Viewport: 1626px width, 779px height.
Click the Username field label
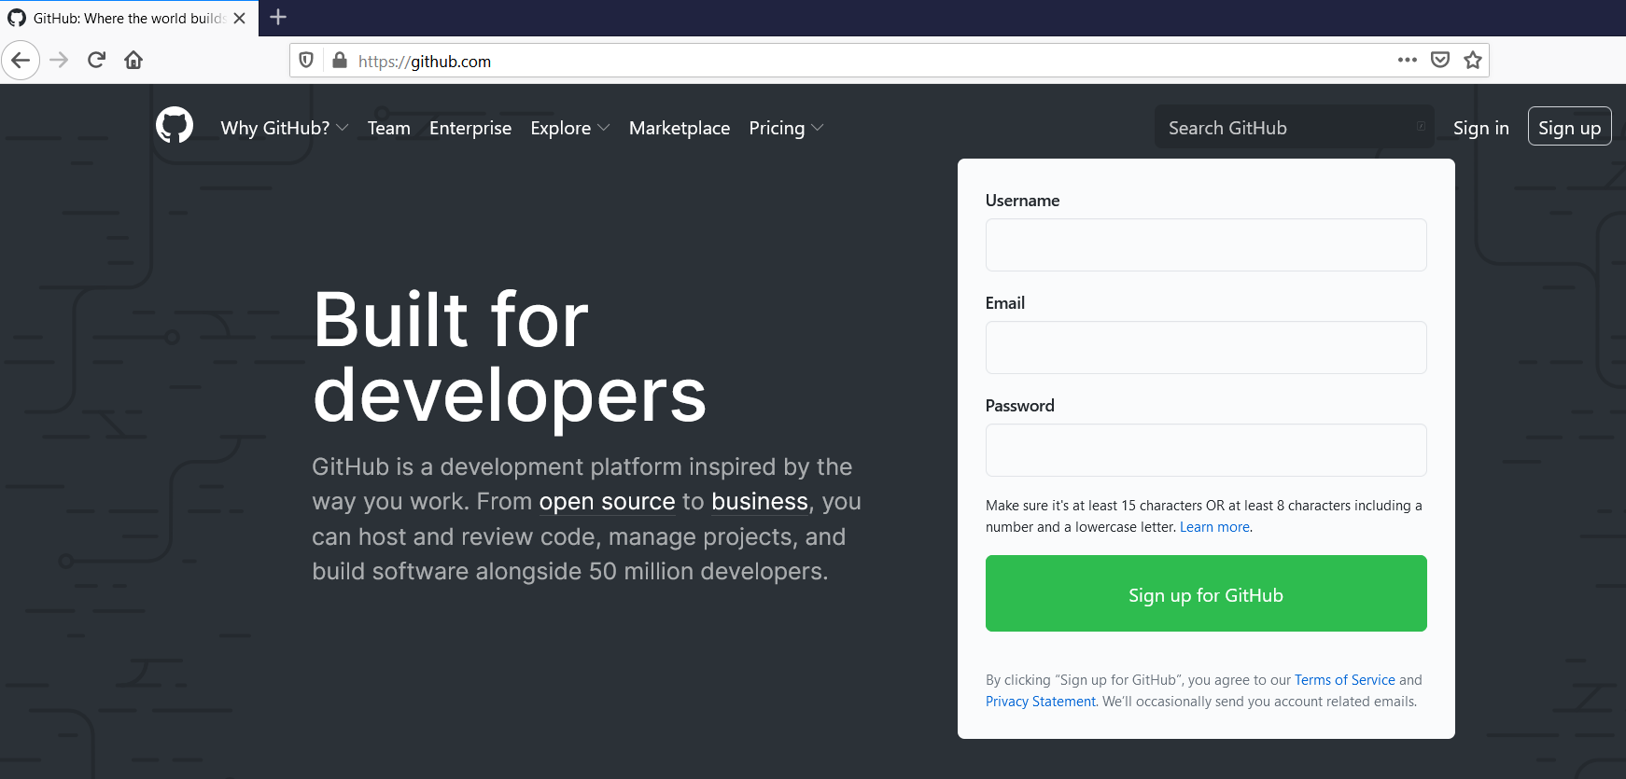click(1022, 201)
